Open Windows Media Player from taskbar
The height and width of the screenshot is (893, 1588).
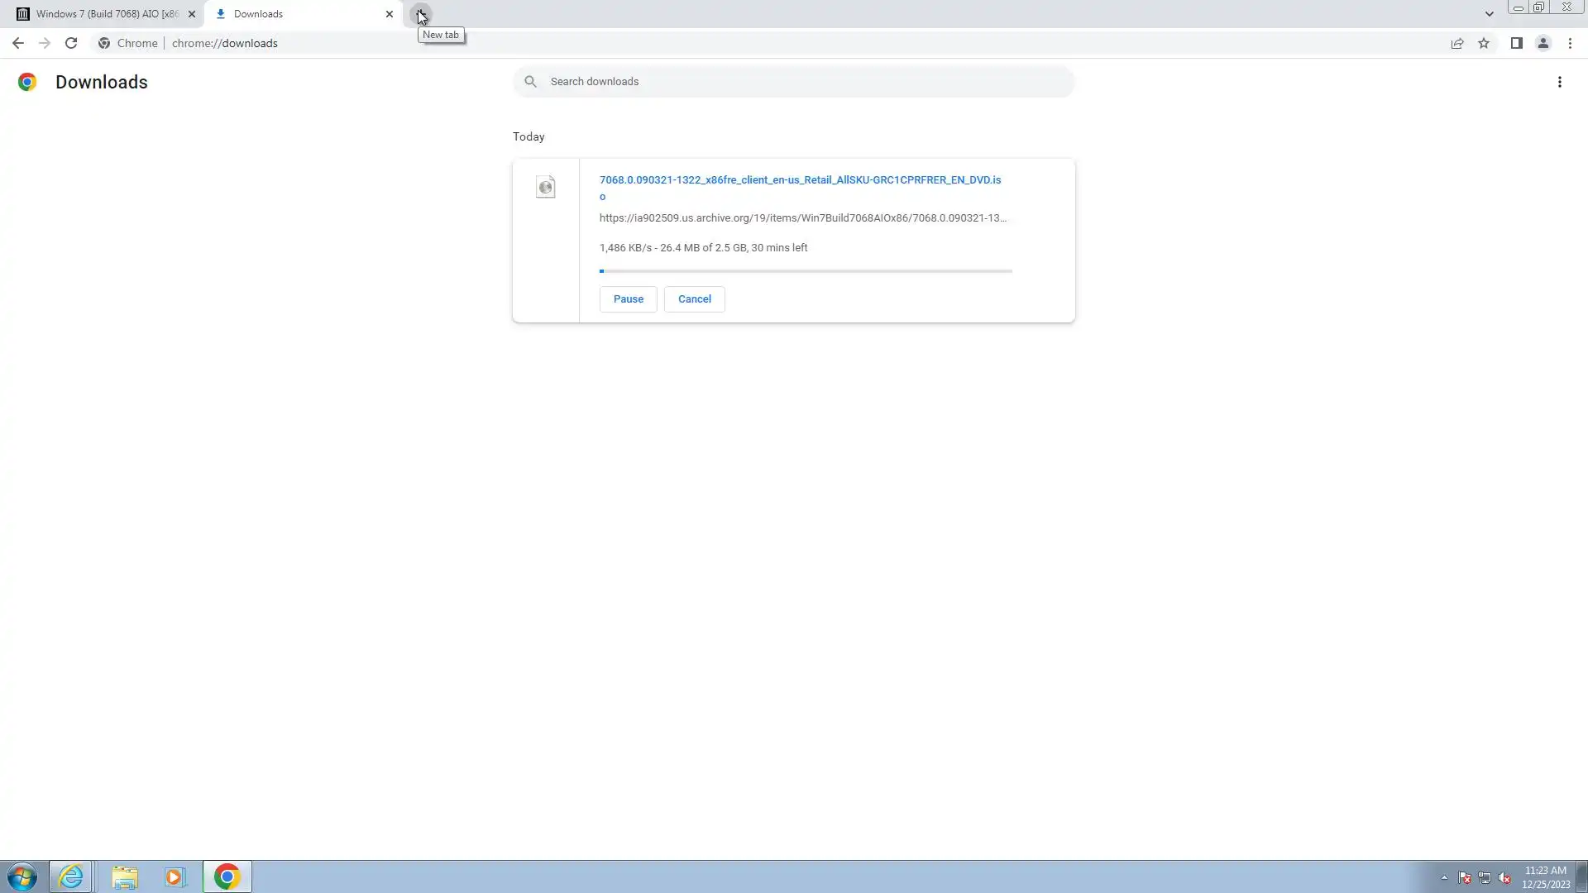[x=175, y=876]
